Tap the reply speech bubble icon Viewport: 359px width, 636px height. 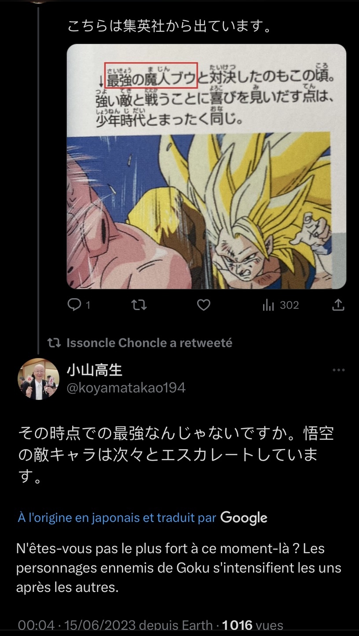[x=74, y=305]
